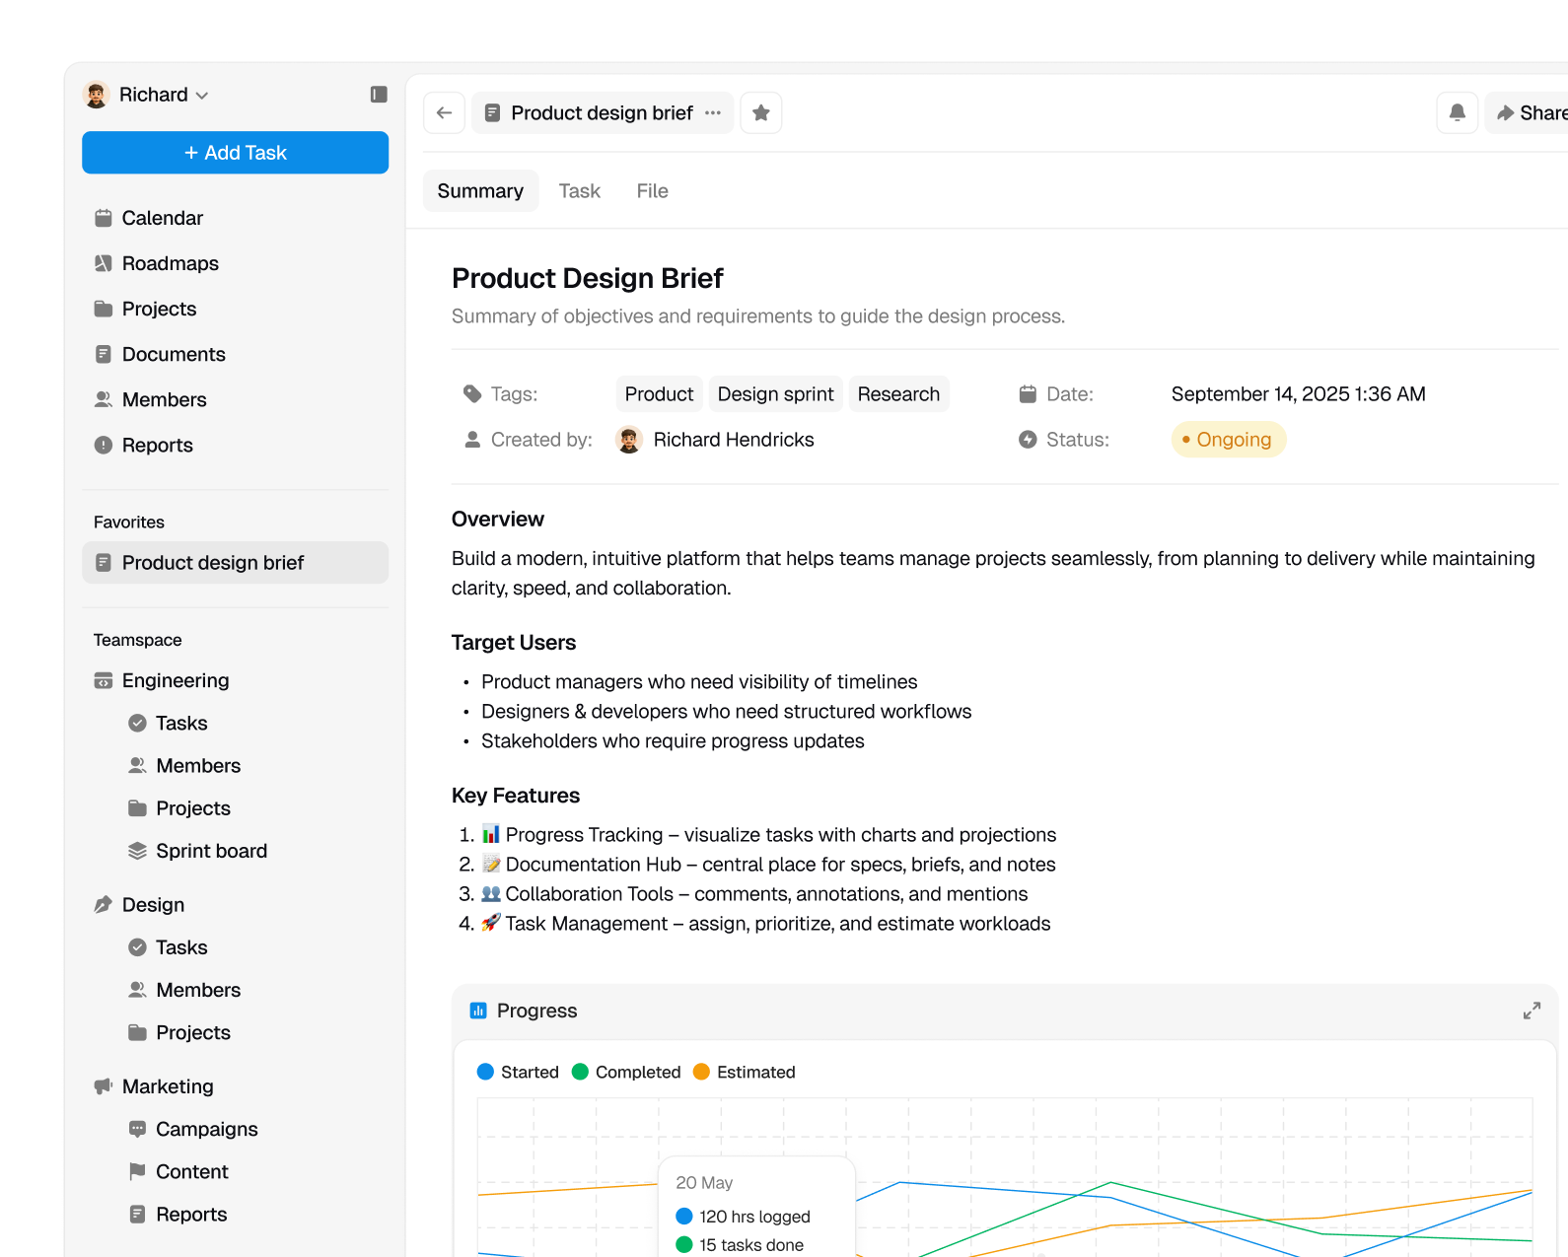Screen dimensions: 1568x1257
Task: Go back with the arrow button
Action: (x=444, y=112)
